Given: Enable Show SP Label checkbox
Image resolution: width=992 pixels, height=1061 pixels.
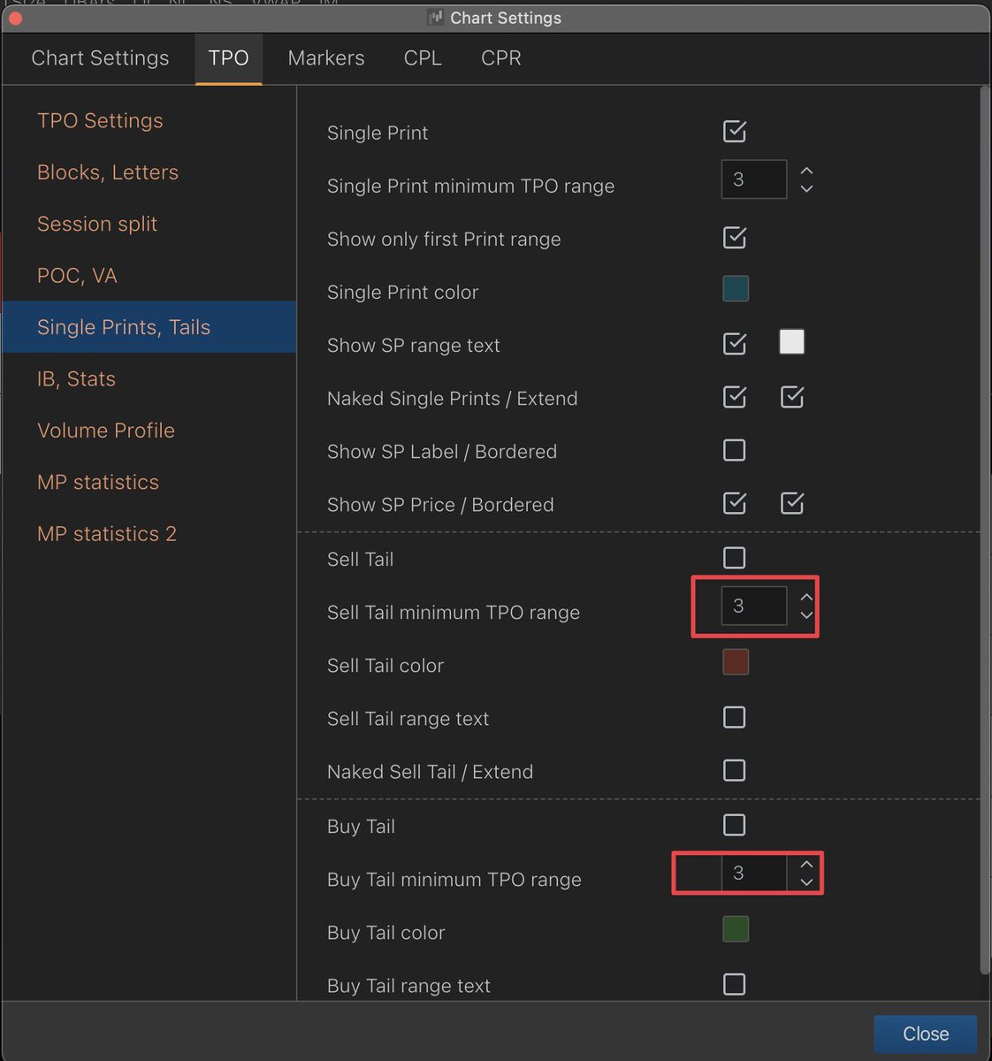Looking at the screenshot, I should 735,450.
